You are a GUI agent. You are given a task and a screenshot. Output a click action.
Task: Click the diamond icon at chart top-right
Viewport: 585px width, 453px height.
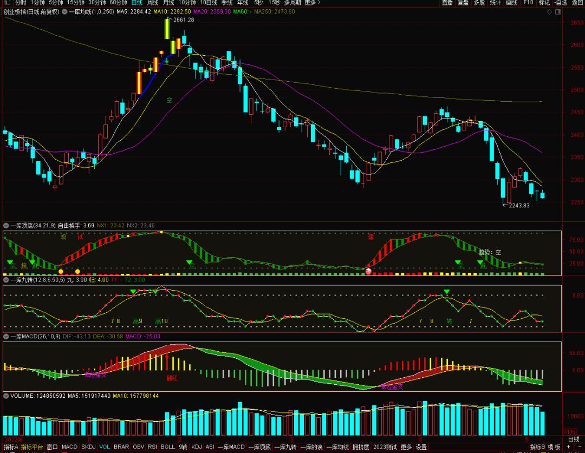tap(549, 11)
